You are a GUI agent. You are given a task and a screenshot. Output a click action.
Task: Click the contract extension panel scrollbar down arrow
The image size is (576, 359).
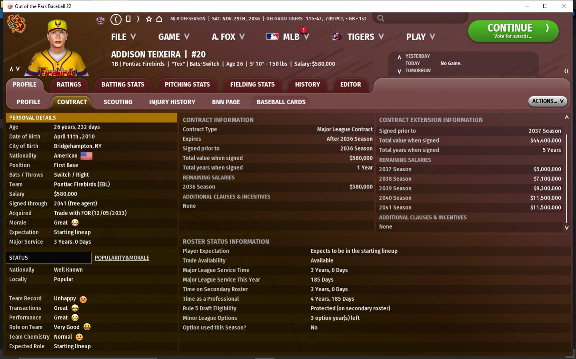point(566,228)
